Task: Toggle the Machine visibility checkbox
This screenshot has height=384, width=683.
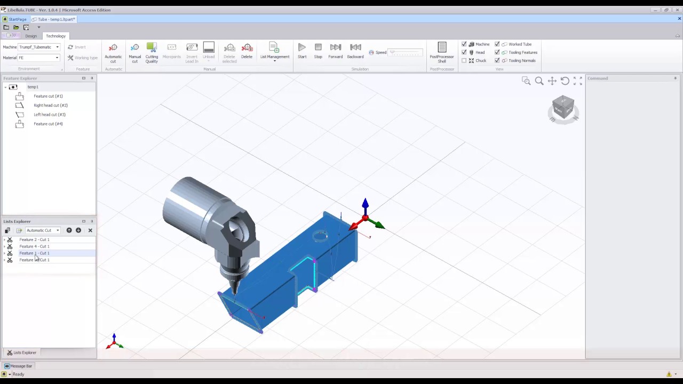Action: 464,44
